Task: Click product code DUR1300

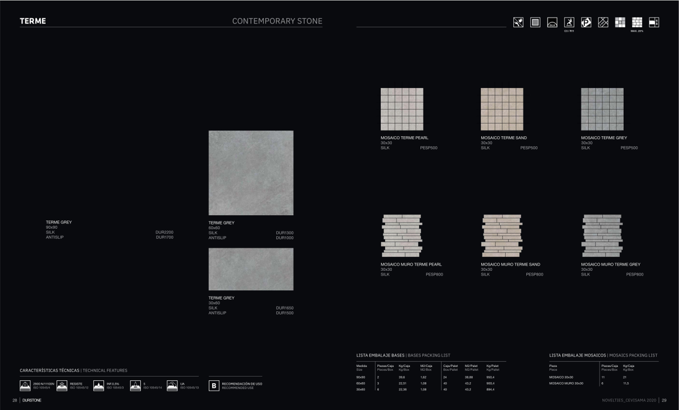Action: (x=285, y=233)
